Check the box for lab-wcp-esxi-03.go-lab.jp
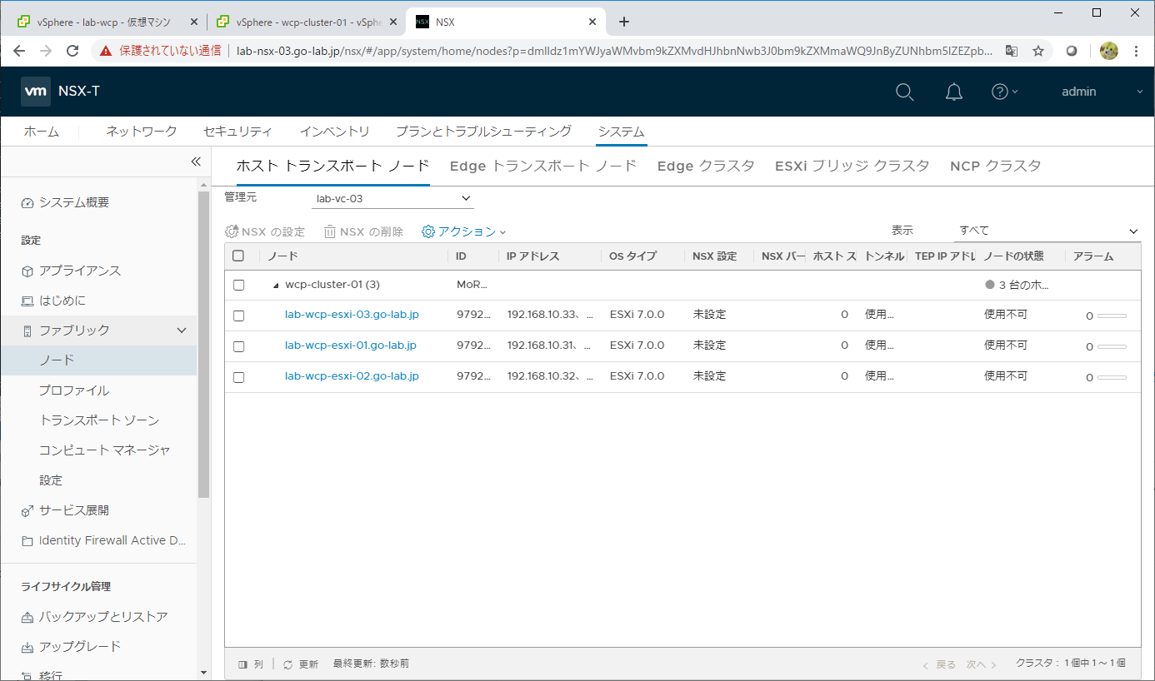 pos(238,316)
